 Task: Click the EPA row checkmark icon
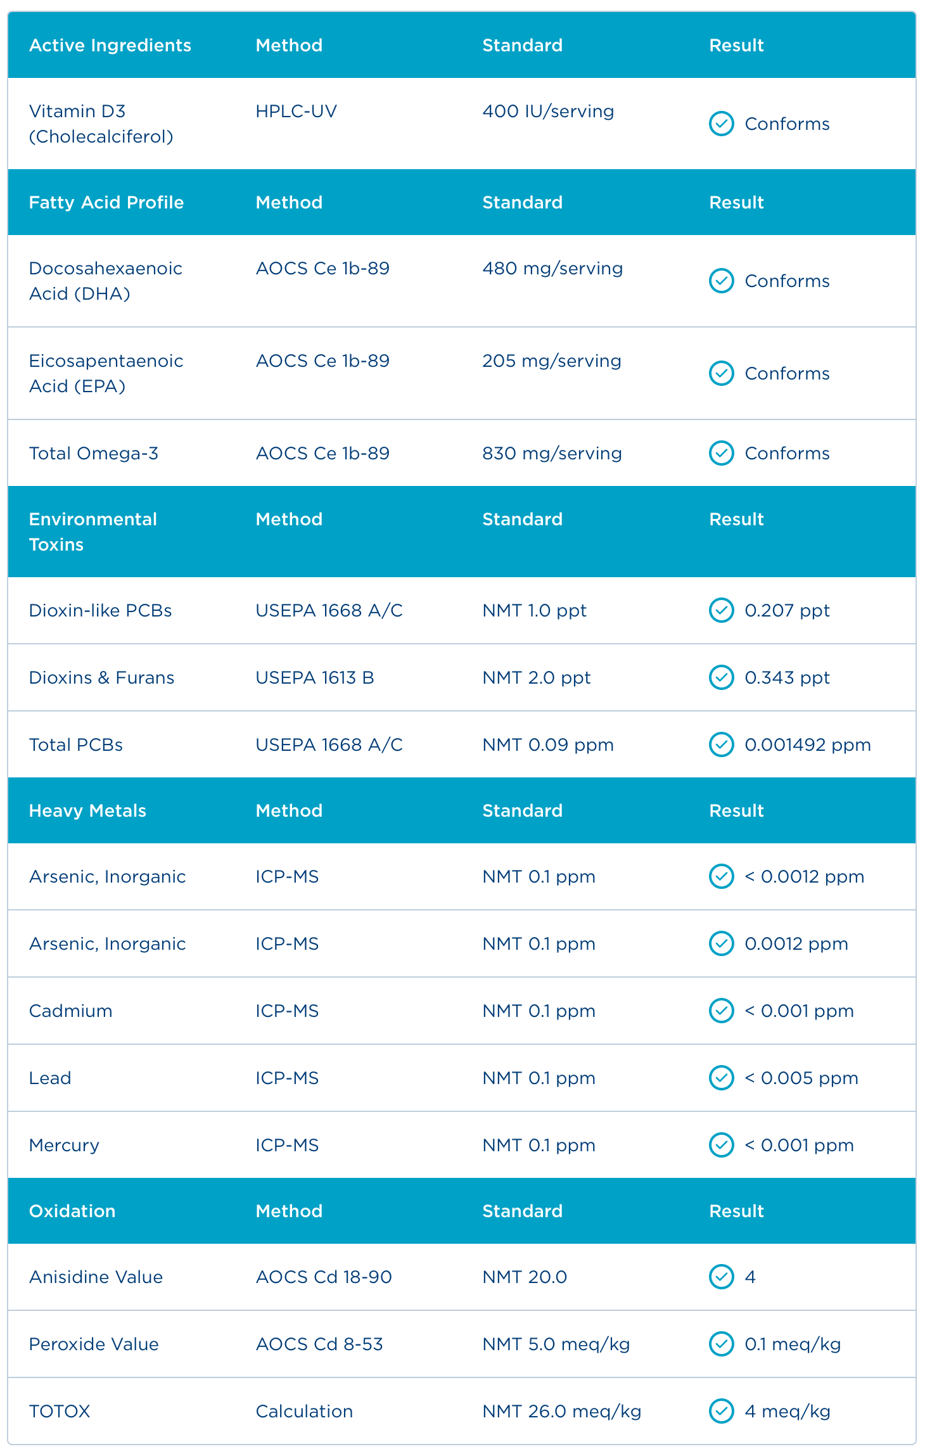pyautogui.click(x=721, y=373)
